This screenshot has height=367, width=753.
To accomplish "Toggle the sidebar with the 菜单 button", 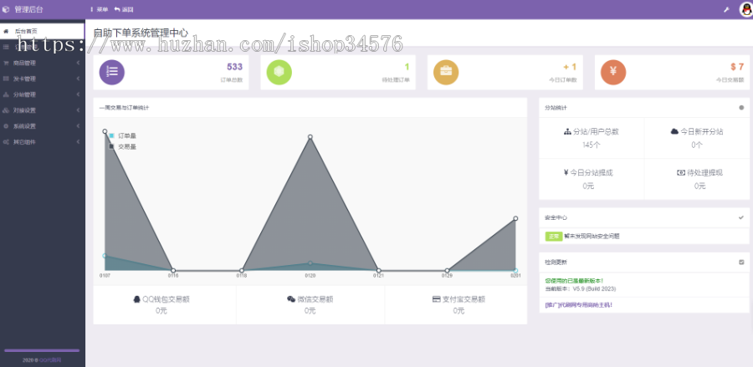I will 100,9.
